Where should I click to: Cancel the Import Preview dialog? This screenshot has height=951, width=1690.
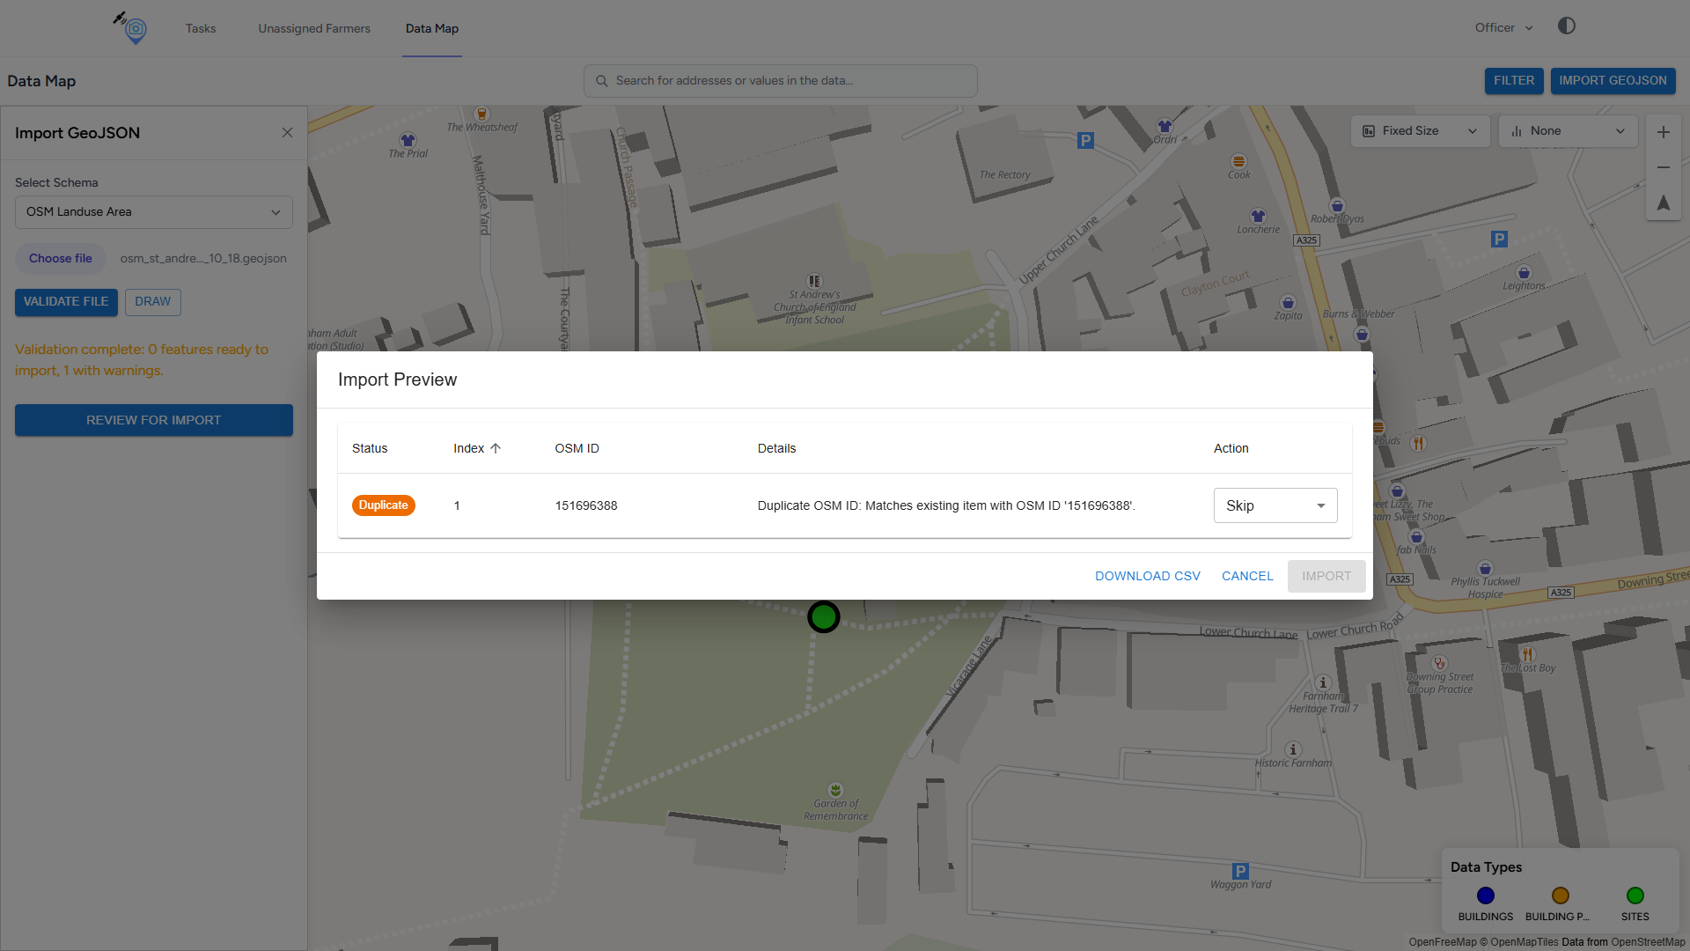tap(1246, 576)
